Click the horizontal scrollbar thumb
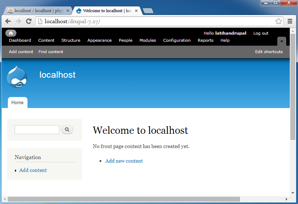298x204 pixels. [124, 199]
